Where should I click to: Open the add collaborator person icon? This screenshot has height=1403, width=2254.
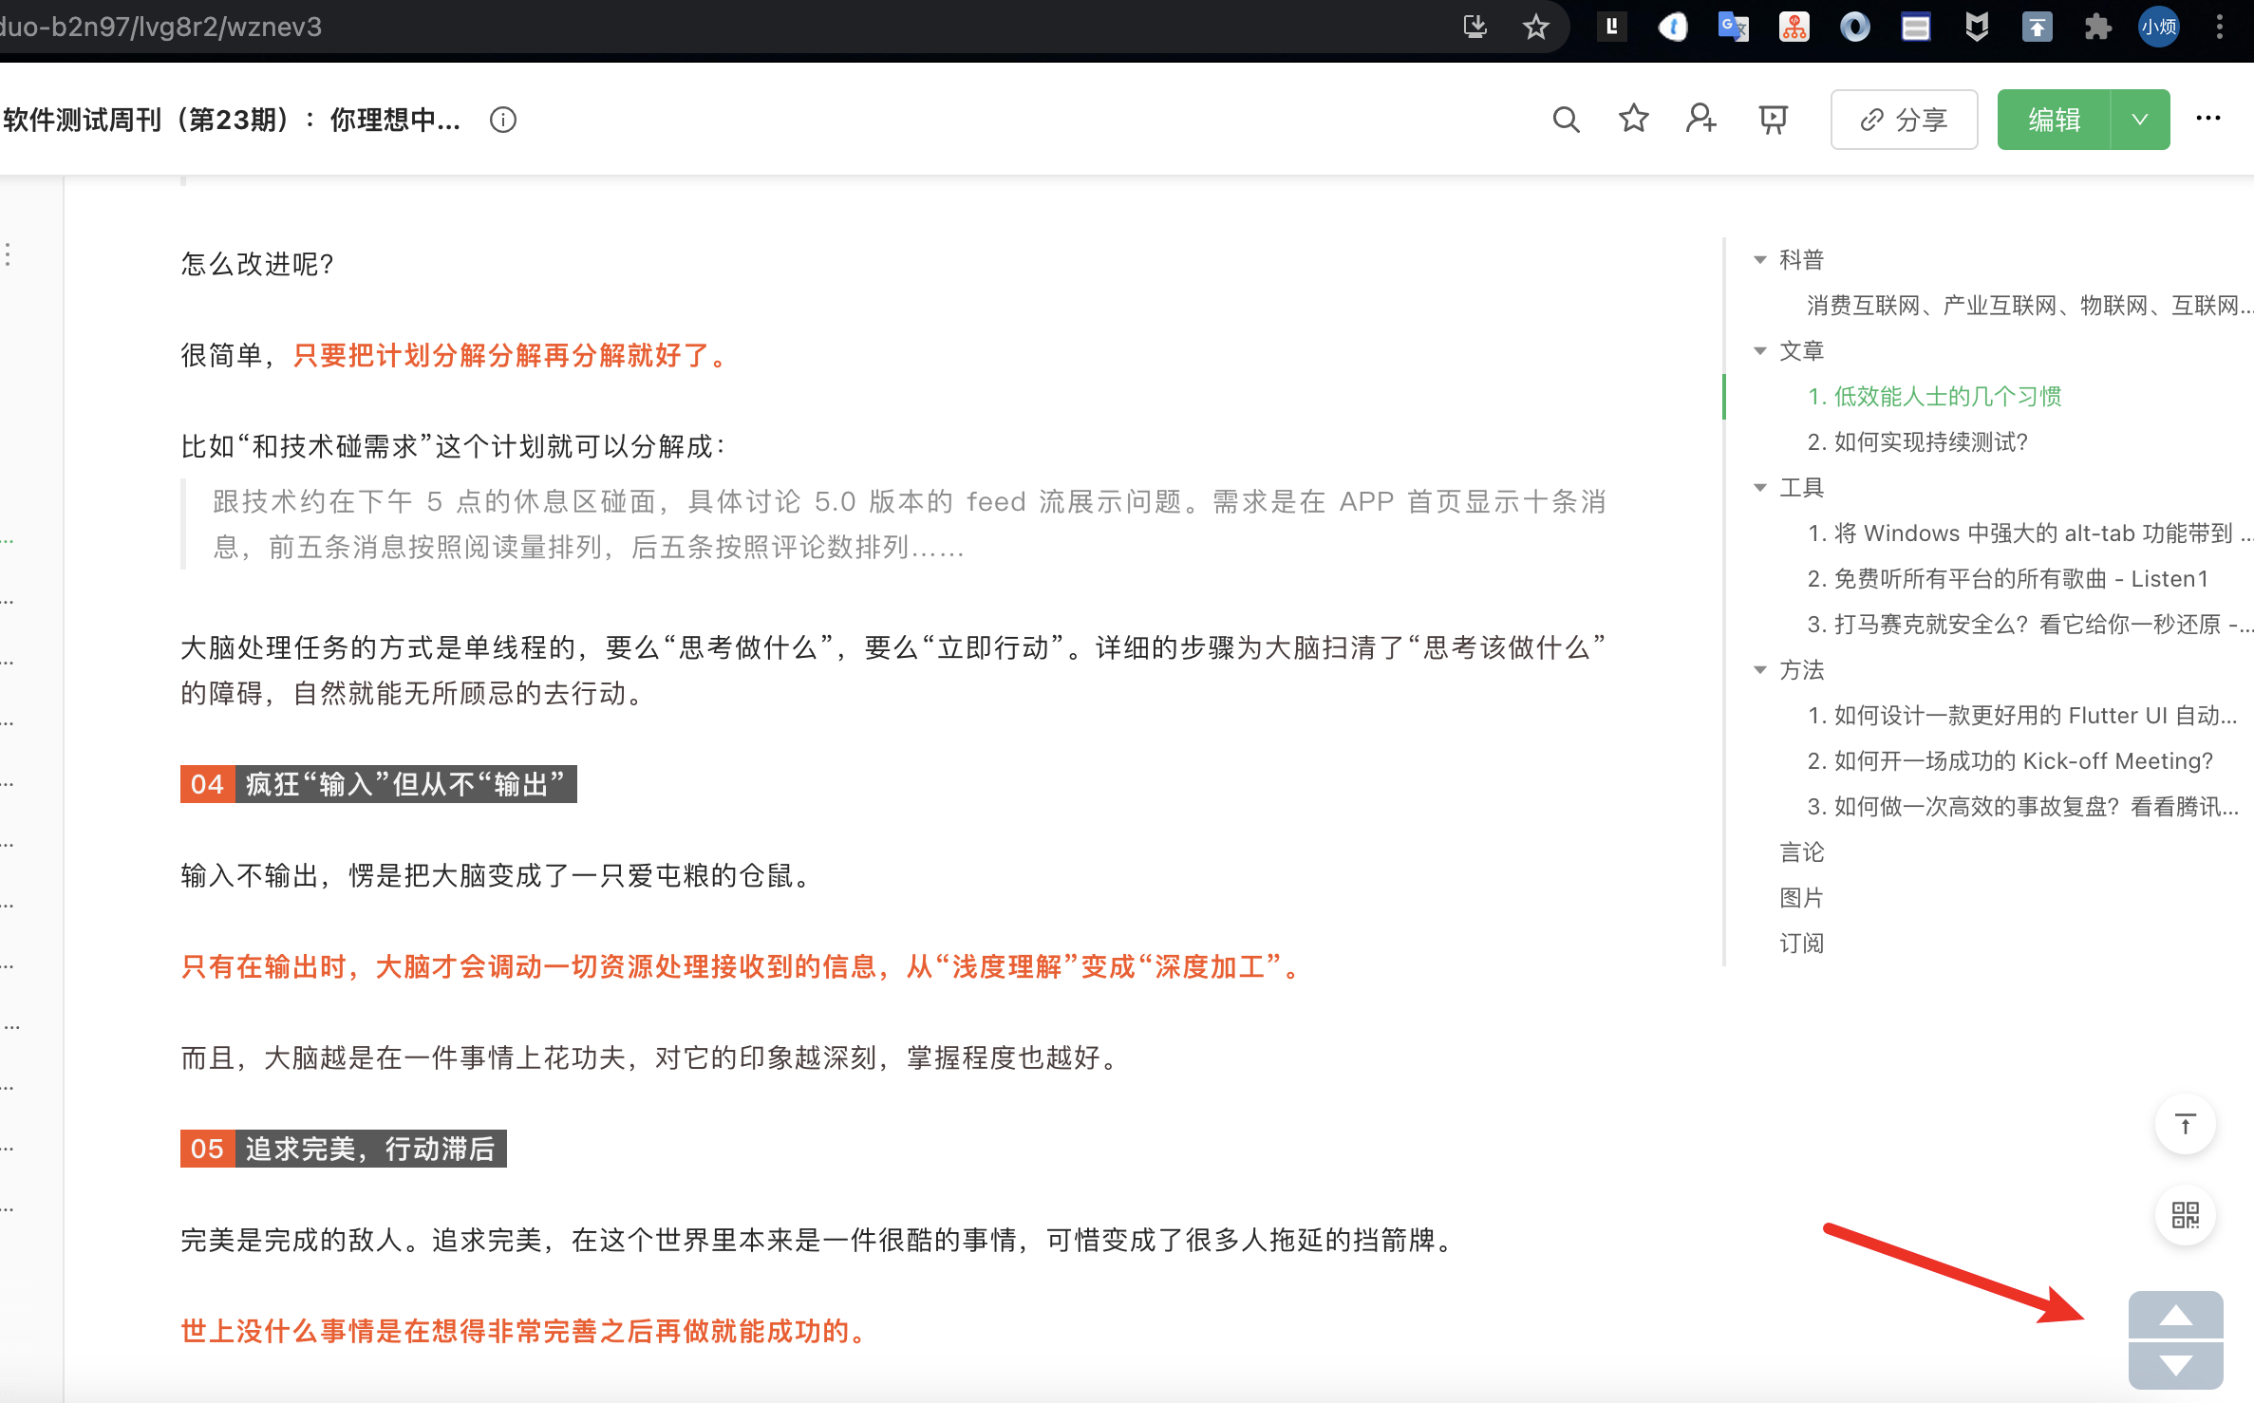[1700, 120]
